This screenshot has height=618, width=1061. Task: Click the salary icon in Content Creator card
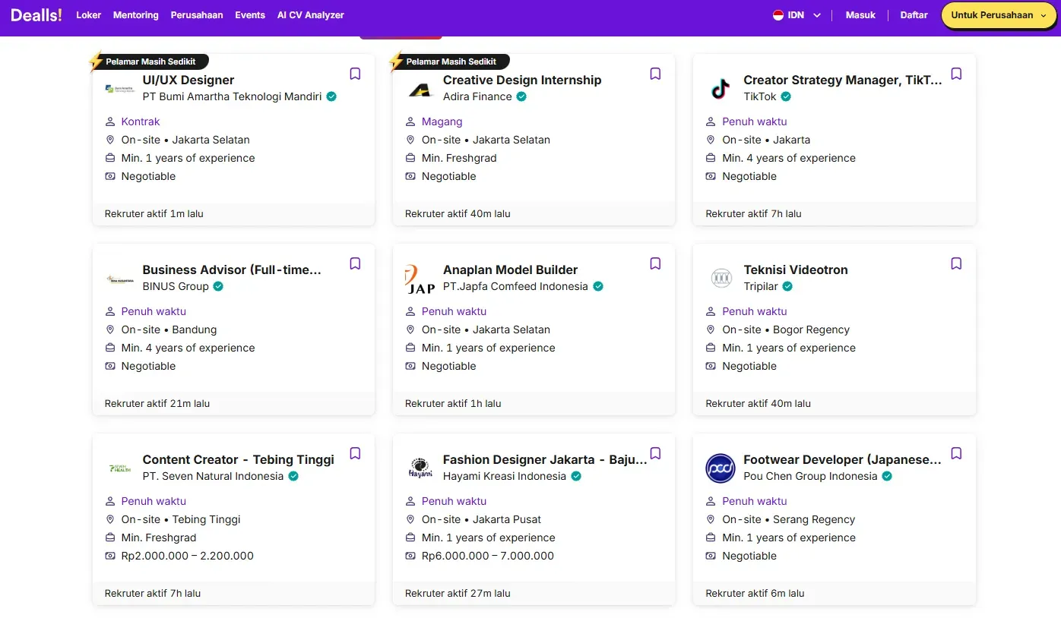coord(110,556)
